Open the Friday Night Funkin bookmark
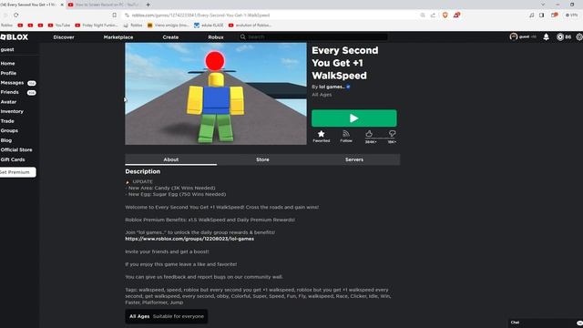This screenshot has height=328, width=583. [x=97, y=26]
